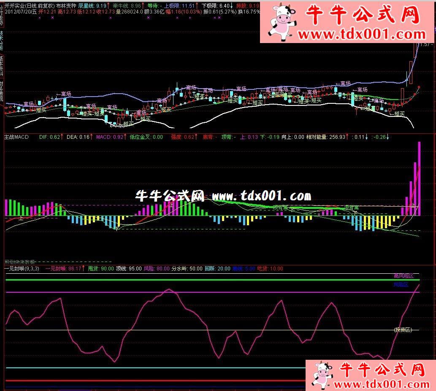
Task: Click the tallest magenta MACD bar at right
Action: 419,178
